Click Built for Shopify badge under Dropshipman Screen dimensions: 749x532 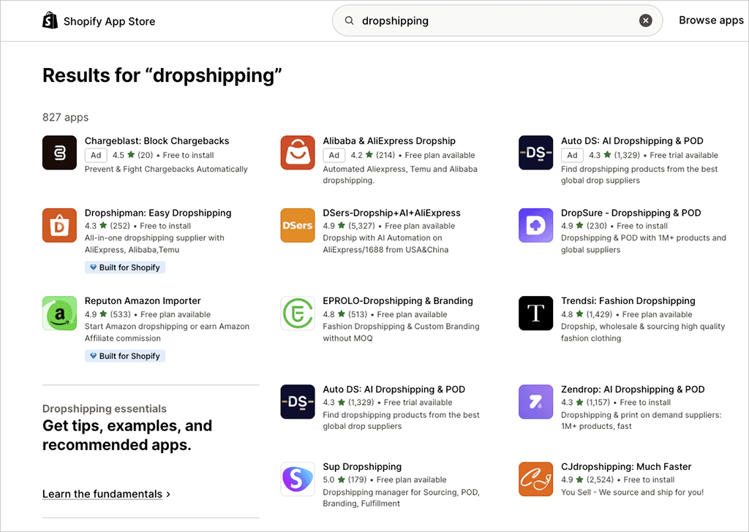[x=124, y=267]
